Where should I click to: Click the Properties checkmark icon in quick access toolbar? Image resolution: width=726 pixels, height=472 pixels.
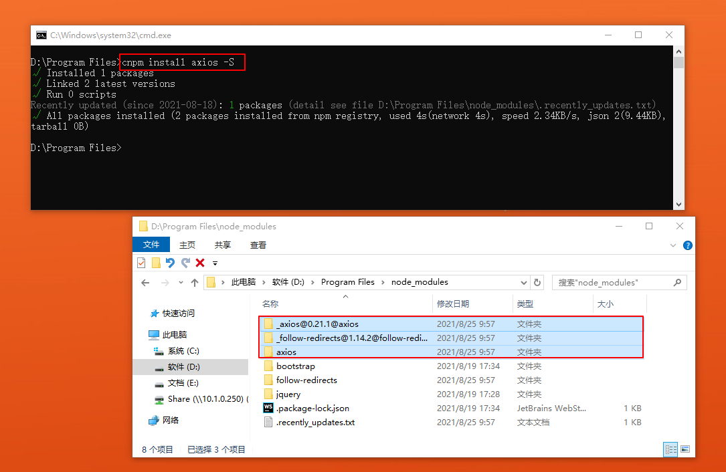(142, 263)
